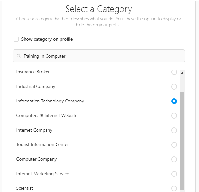Click the Computer Company list label
199x192 pixels.
(x=37, y=159)
